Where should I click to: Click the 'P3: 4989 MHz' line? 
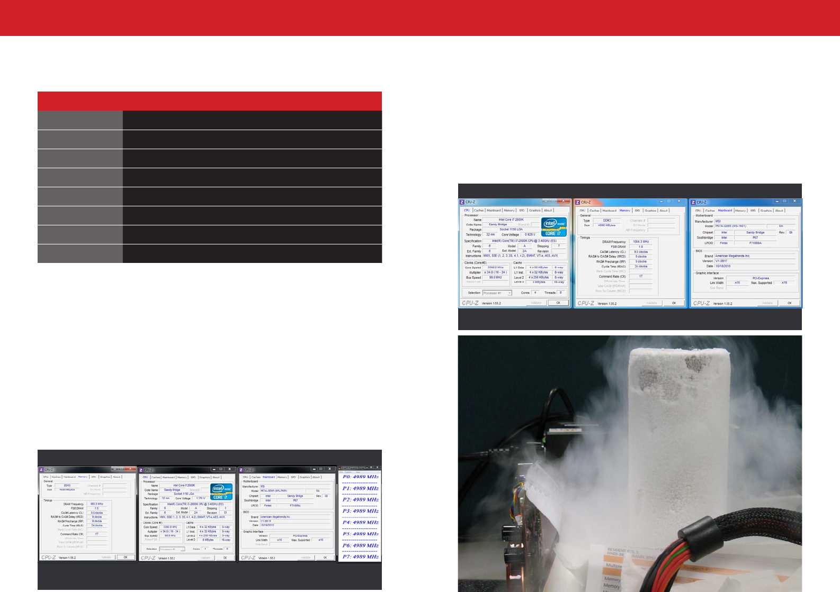pyautogui.click(x=361, y=511)
